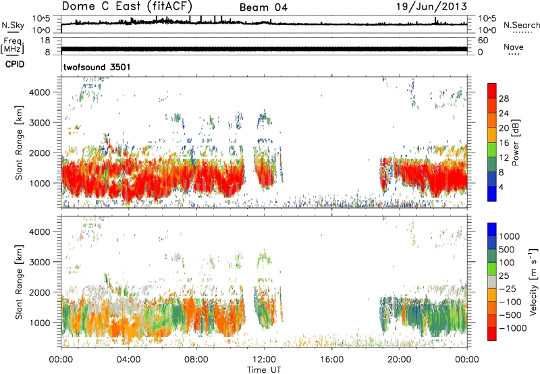This screenshot has height=374, width=540.
Task: Select the "N.Sky" legend label
Action: click(x=13, y=25)
